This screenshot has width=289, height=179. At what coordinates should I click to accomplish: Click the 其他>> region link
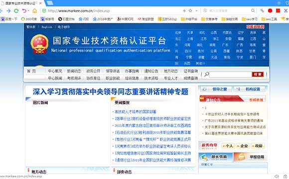coord(200,64)
